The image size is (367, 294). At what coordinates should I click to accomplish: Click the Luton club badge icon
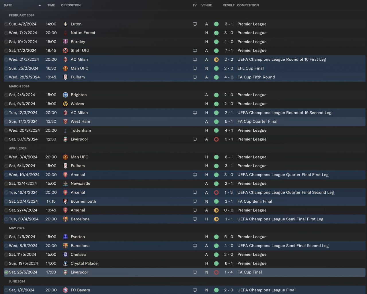click(x=65, y=24)
